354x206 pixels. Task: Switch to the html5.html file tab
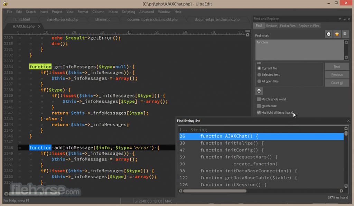[21, 19]
